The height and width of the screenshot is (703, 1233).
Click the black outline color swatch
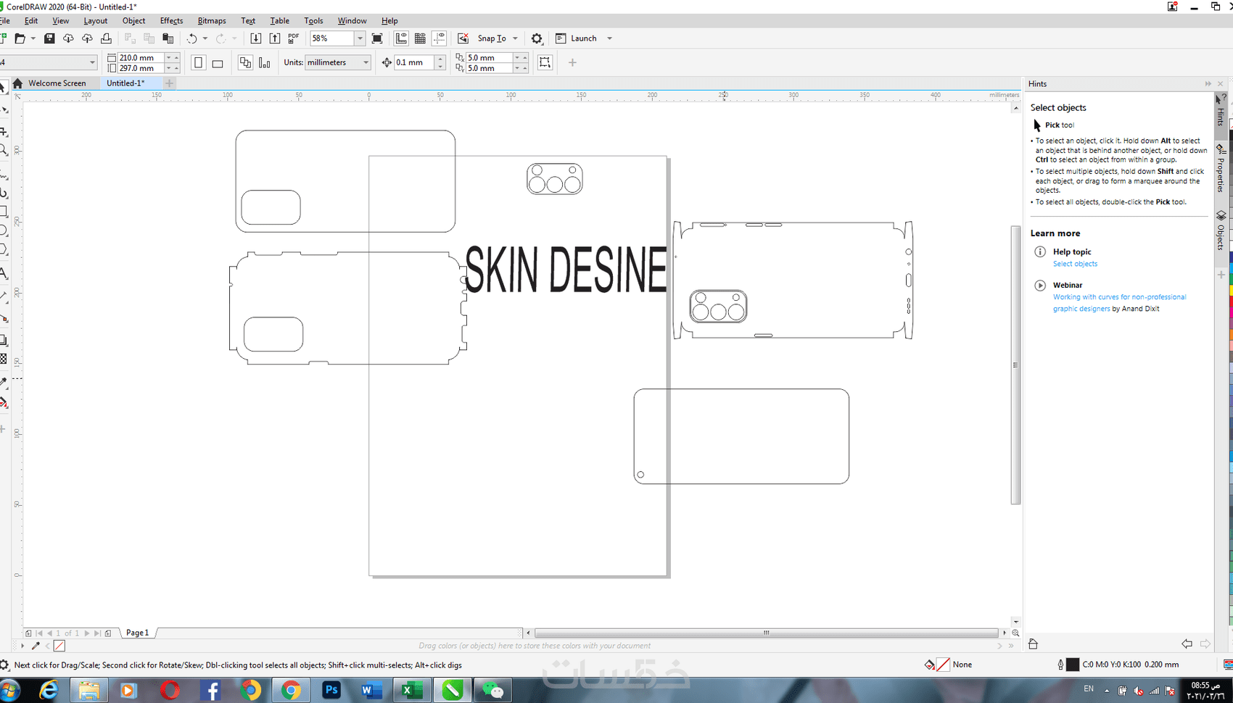[x=1073, y=665]
